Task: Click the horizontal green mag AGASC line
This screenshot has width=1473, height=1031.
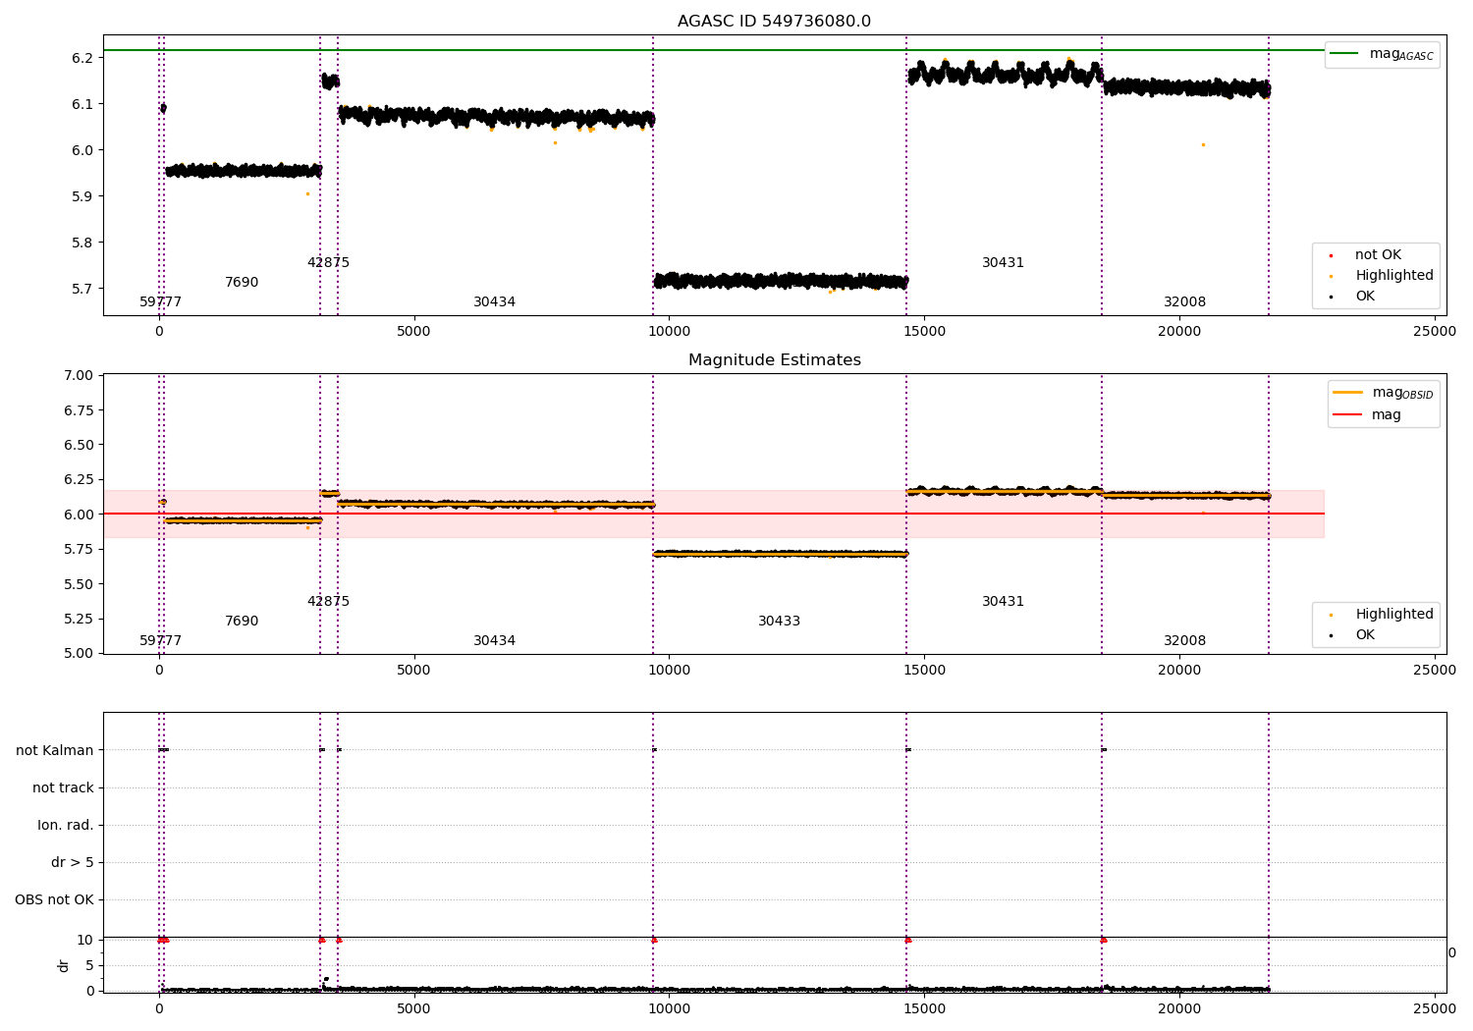Action: coord(712,50)
